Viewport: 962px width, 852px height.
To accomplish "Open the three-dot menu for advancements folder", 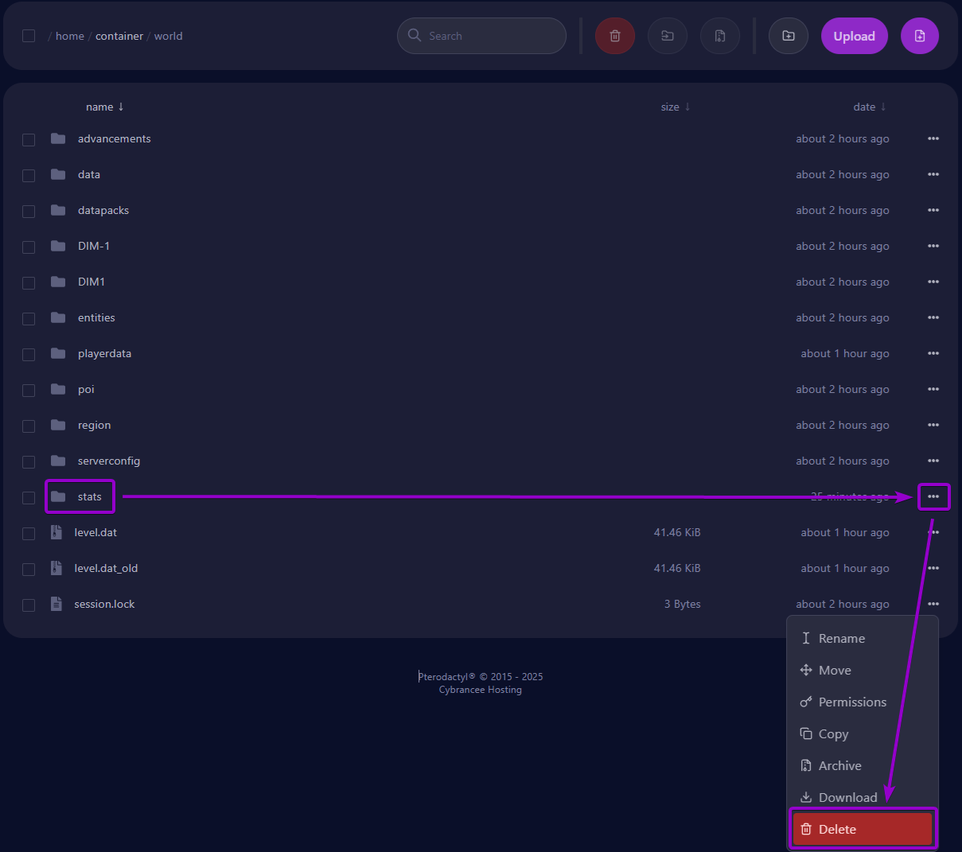I will click(933, 138).
